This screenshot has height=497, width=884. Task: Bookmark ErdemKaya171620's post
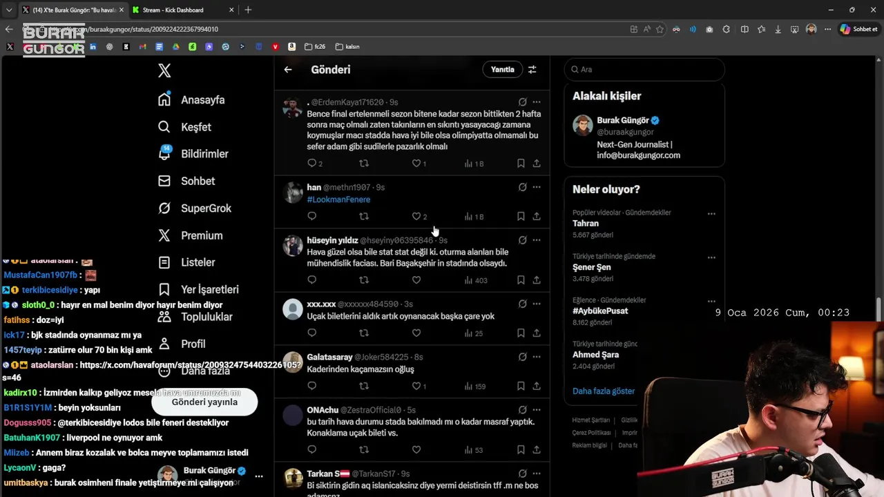point(521,164)
